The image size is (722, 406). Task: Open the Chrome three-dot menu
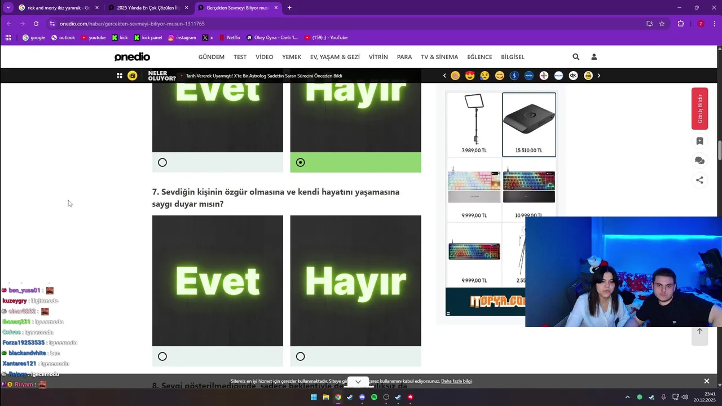715,24
